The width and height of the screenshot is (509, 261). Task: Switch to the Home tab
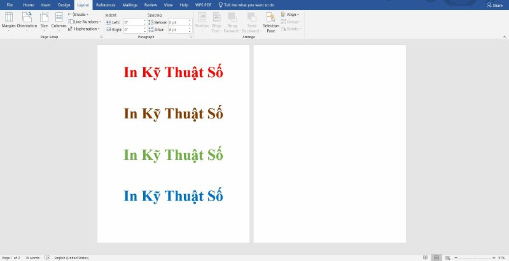tap(29, 5)
